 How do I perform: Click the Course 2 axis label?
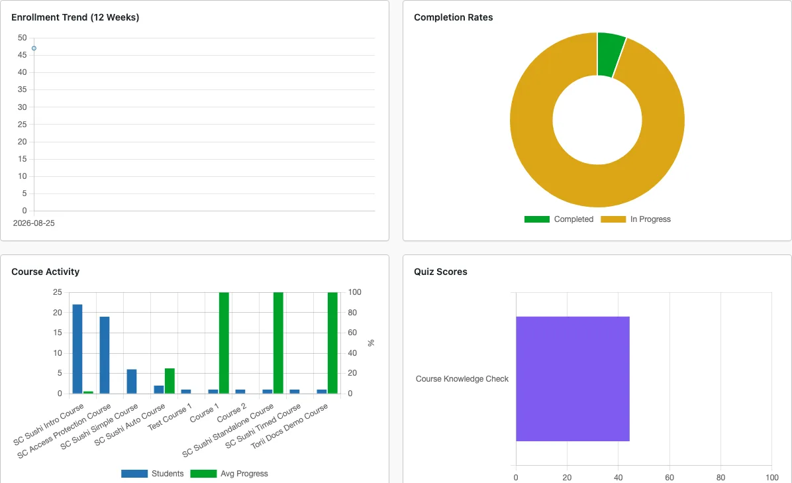[231, 413]
